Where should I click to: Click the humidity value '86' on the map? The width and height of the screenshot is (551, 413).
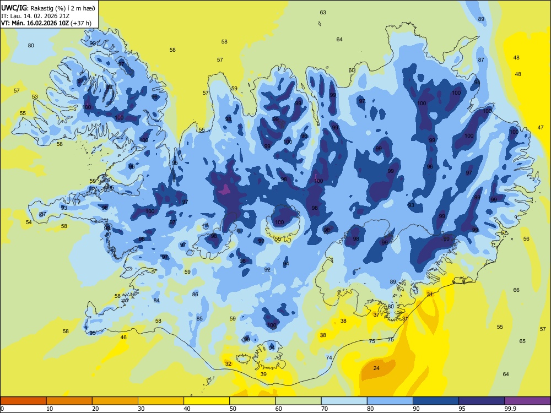pos(196,294)
